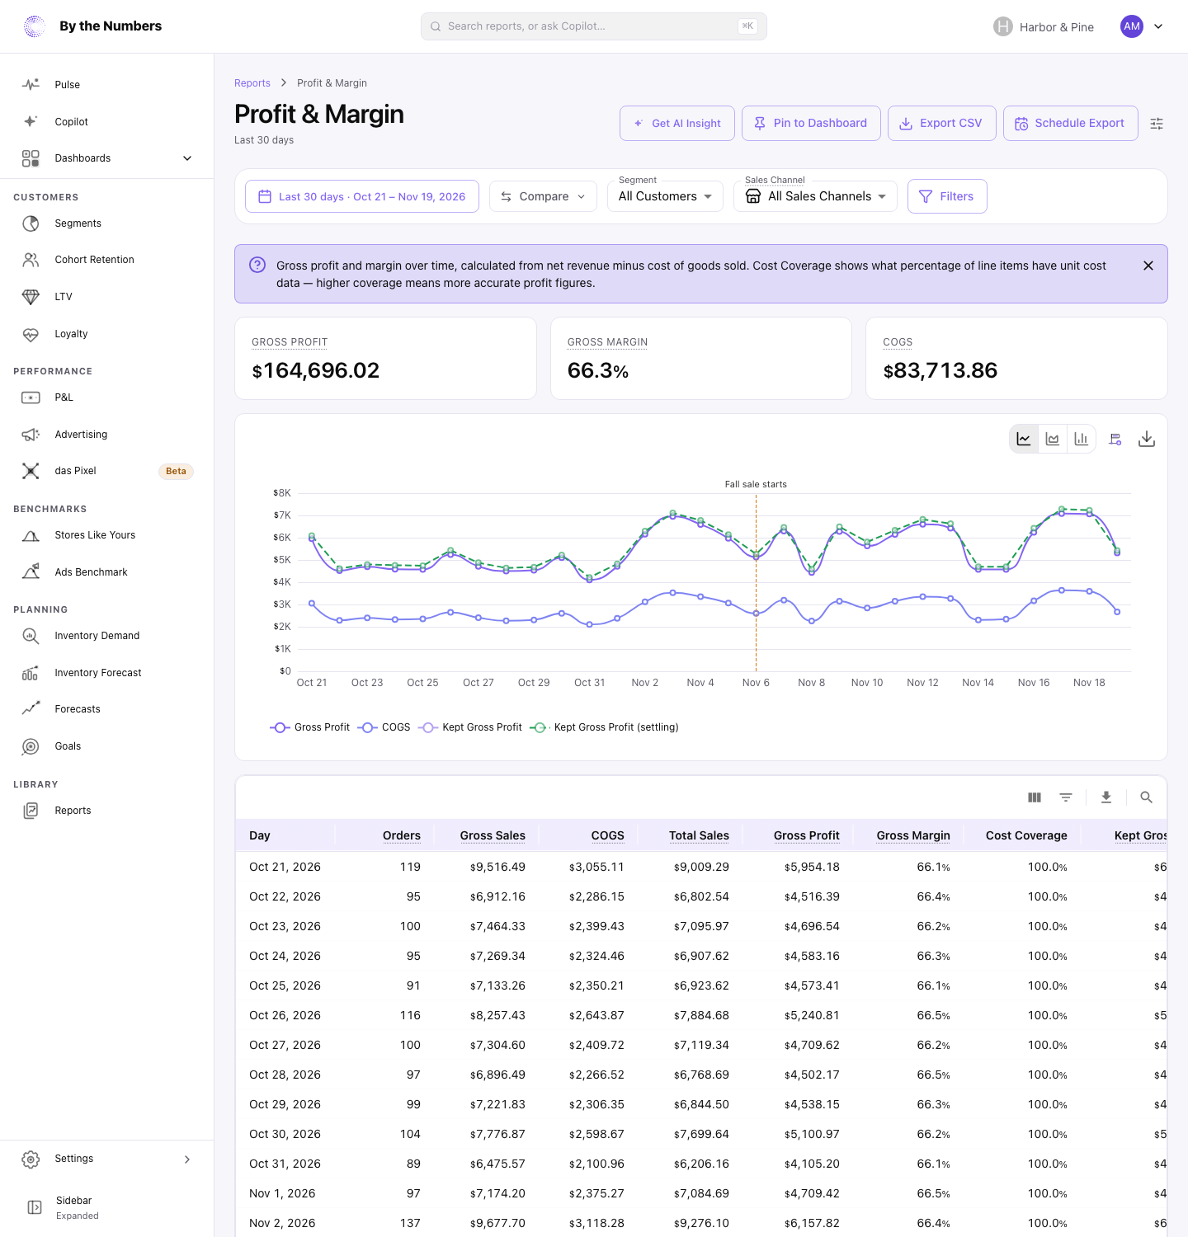Open table column chooser icon
Image resolution: width=1188 pixels, height=1237 pixels.
(1035, 797)
